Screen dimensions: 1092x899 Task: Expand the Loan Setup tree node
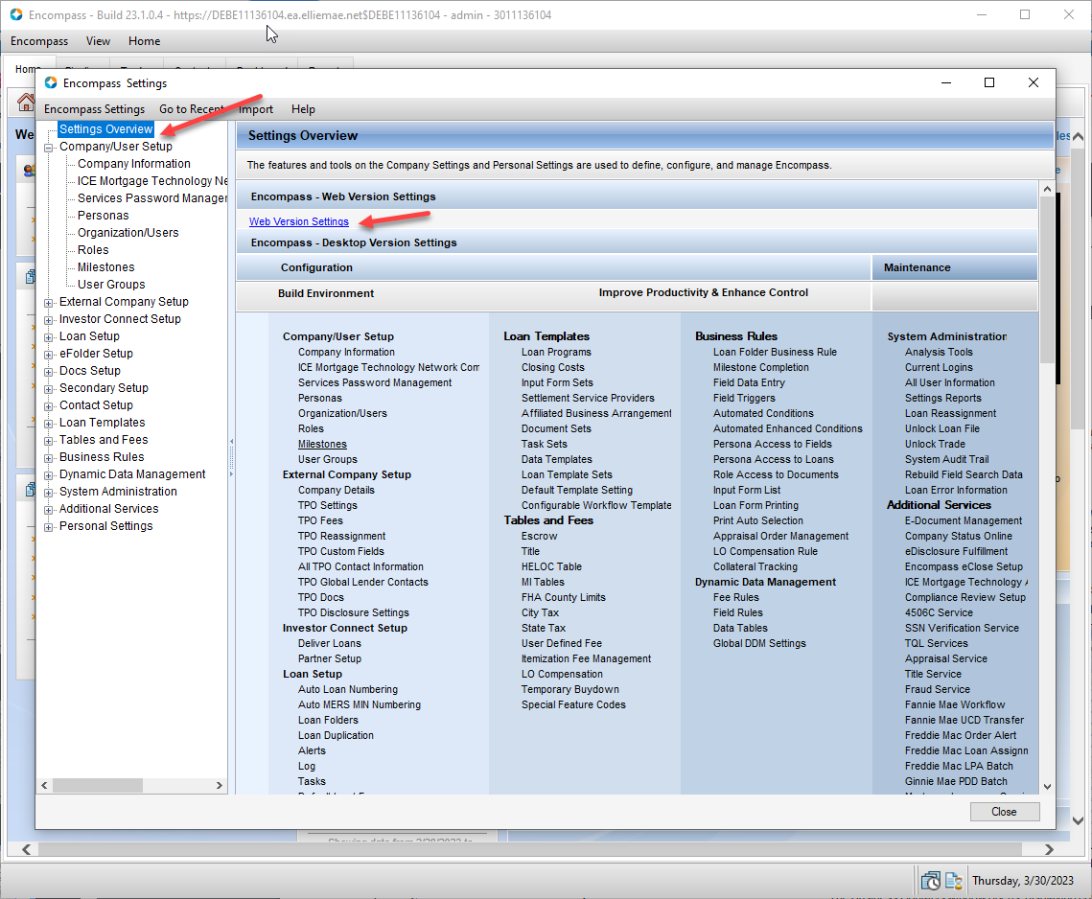49,337
